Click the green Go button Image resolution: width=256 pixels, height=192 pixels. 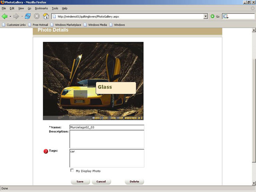pyautogui.click(x=215, y=16)
